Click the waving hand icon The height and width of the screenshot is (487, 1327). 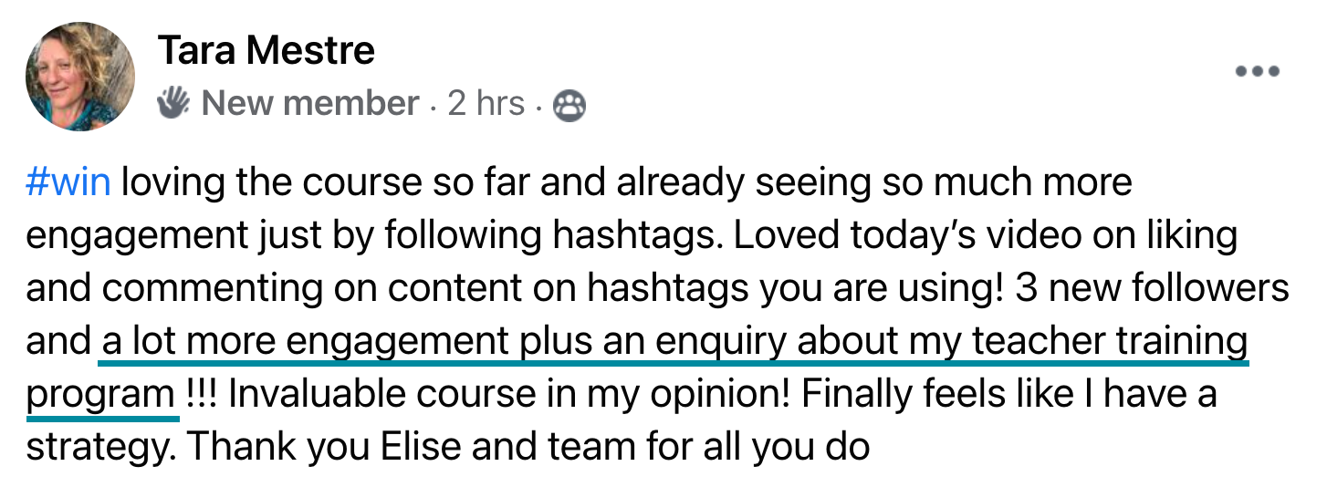click(172, 104)
